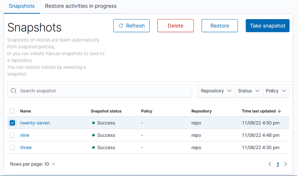This screenshot has width=297, height=176.
Task: Toggle the select-all header checkbox
Action: pyautogui.click(x=12, y=111)
